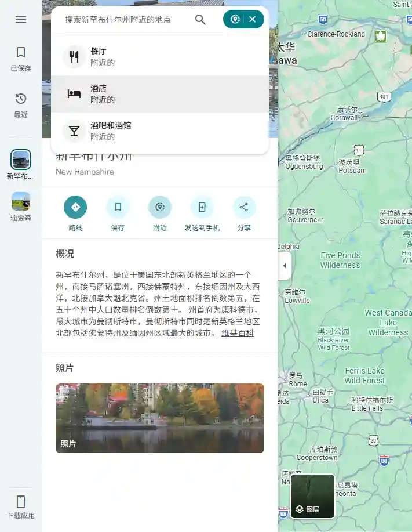Collapse the side panel with the arrow
The width and height of the screenshot is (412, 532).
[285, 266]
